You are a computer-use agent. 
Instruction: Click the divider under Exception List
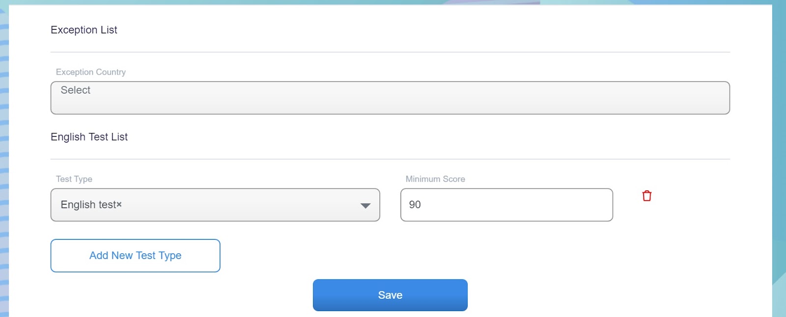(x=390, y=52)
